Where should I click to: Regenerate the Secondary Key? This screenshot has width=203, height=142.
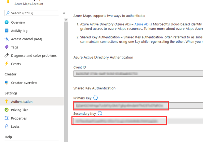click(x=100, y=113)
